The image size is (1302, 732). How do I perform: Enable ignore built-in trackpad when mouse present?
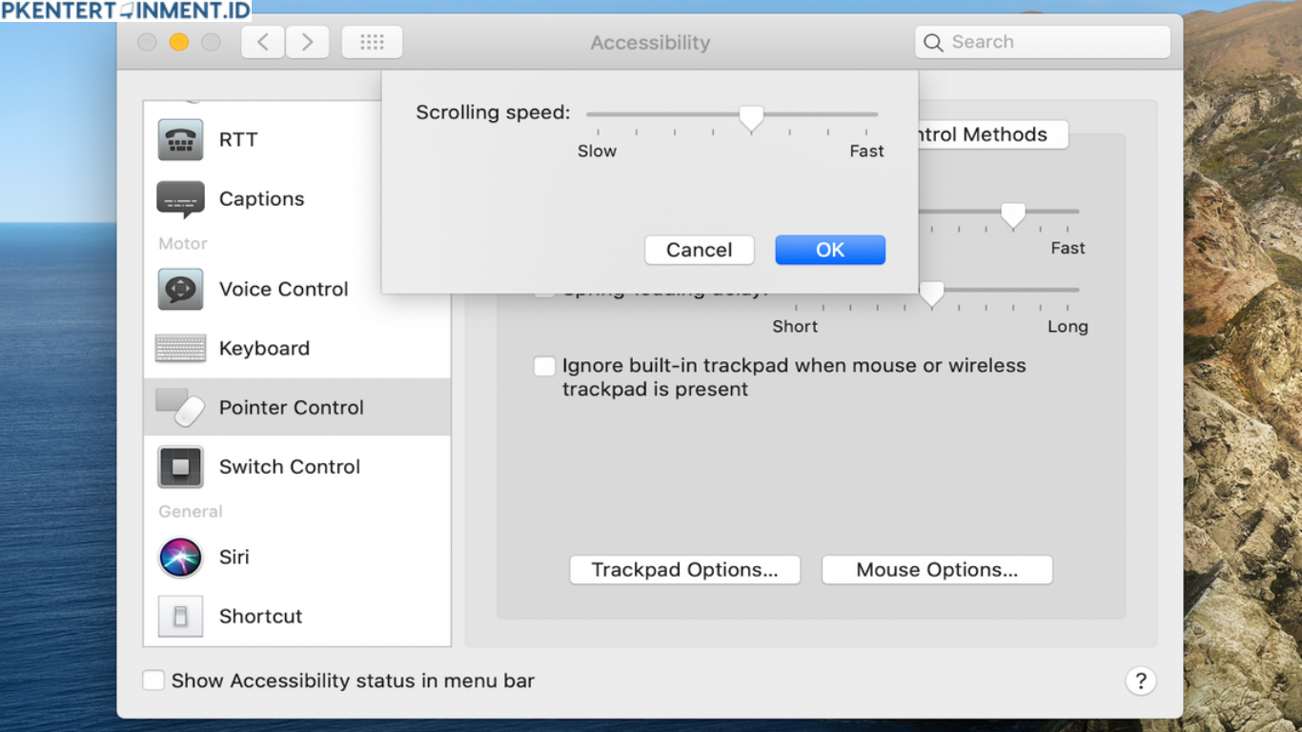click(x=544, y=366)
